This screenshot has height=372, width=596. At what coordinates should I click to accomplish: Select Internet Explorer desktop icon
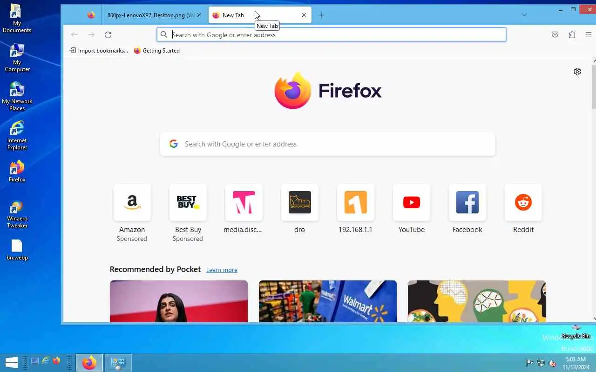tap(17, 136)
